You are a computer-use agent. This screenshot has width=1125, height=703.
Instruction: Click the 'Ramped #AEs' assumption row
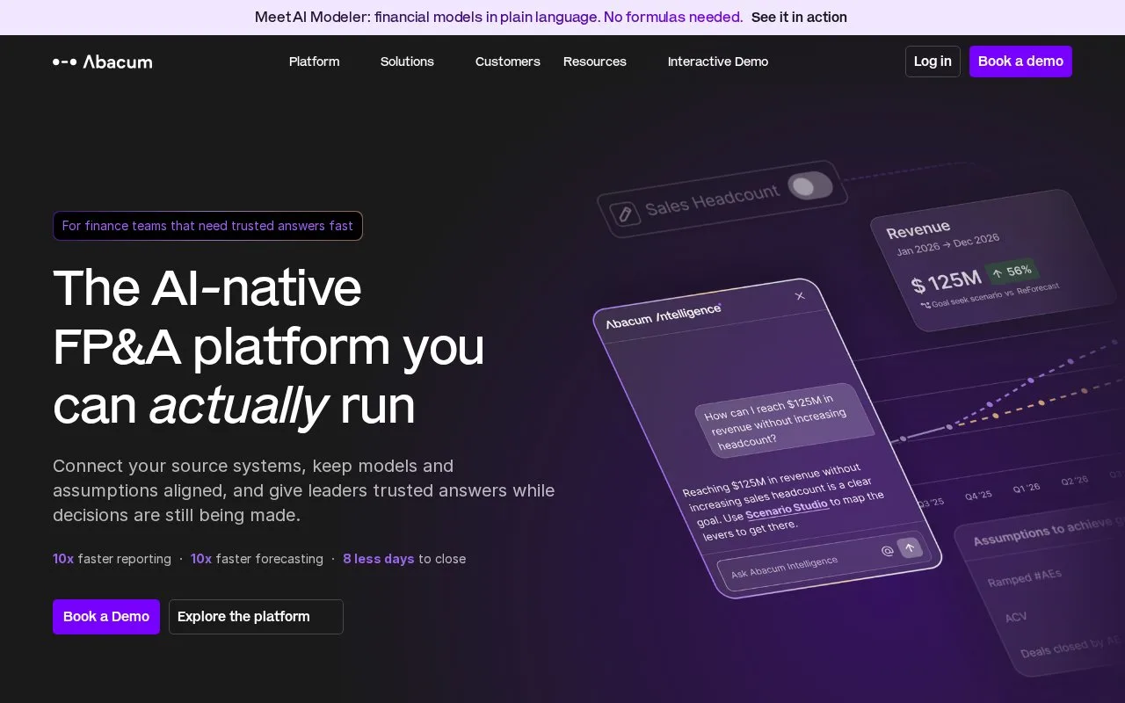pos(1024,577)
